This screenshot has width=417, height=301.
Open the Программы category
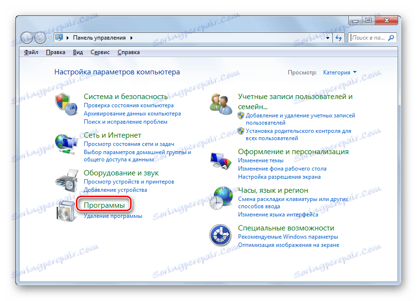(104, 205)
